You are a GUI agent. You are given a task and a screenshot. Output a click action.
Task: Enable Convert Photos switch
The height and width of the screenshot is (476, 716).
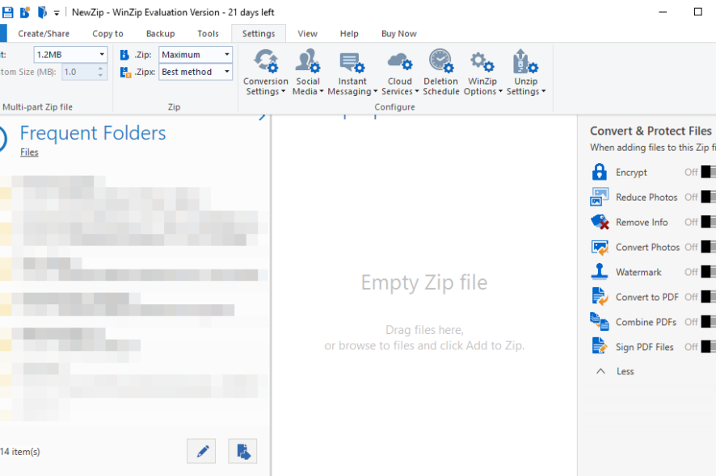coord(708,247)
